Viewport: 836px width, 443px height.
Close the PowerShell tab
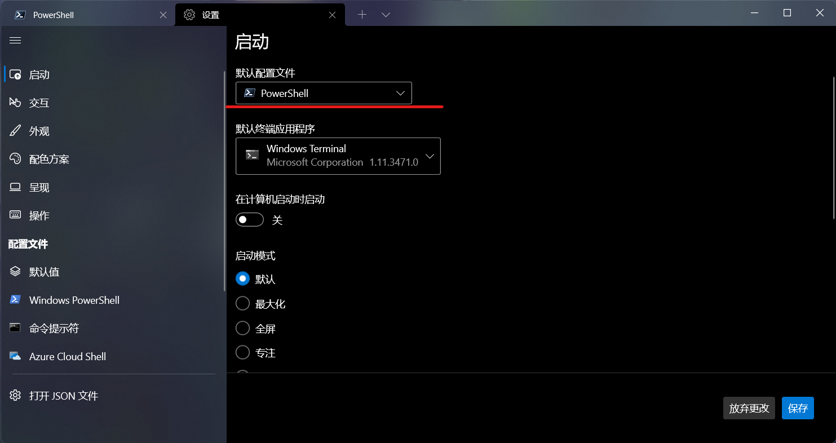tap(163, 15)
